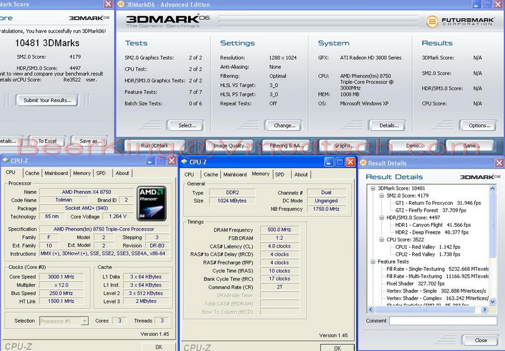
Task: Select Vertex Shader - Simple row
Action: pos(436,291)
